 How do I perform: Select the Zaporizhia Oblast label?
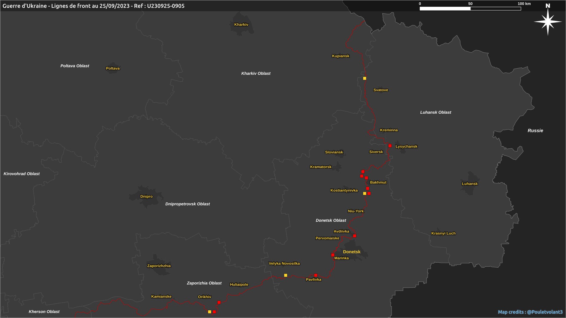pyautogui.click(x=204, y=283)
